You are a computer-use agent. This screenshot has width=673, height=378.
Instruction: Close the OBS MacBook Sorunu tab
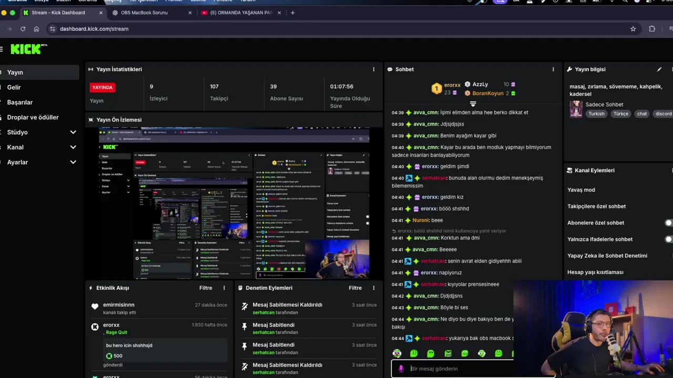[x=190, y=13]
